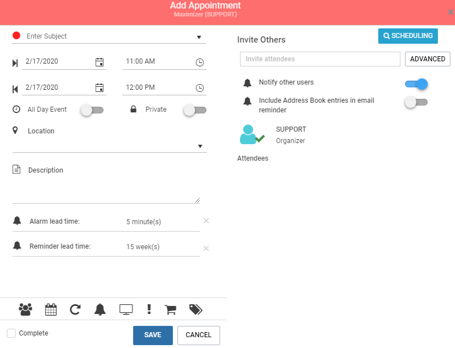Open the Enter Subject dropdown arrow

[x=199, y=37]
